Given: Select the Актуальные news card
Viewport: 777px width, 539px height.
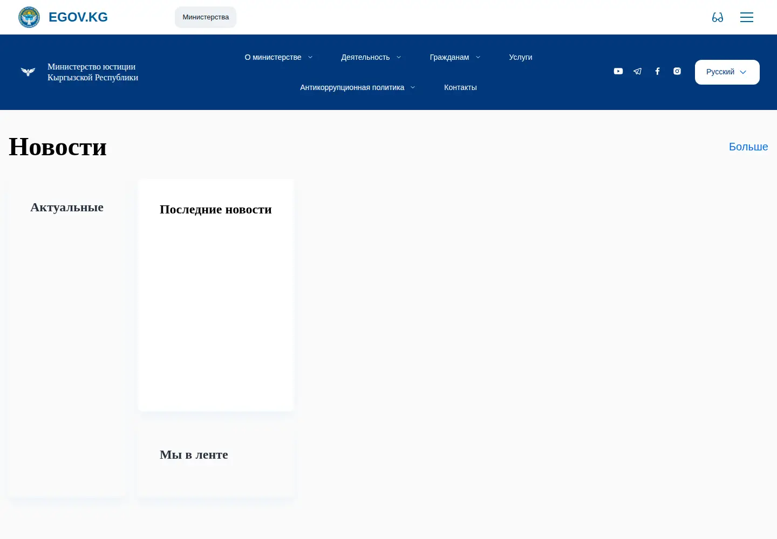Looking at the screenshot, I should 67,338.
